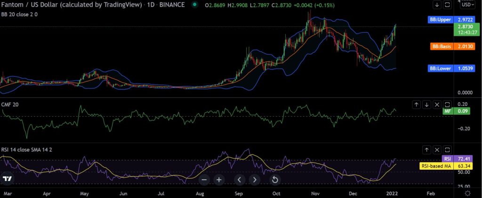Click the BB:Upper 2.9722 price label

coord(451,20)
